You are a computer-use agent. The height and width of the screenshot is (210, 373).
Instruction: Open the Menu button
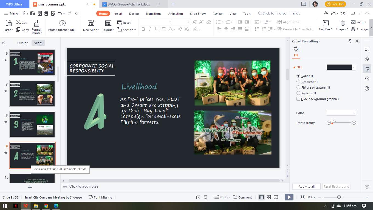click(x=11, y=13)
